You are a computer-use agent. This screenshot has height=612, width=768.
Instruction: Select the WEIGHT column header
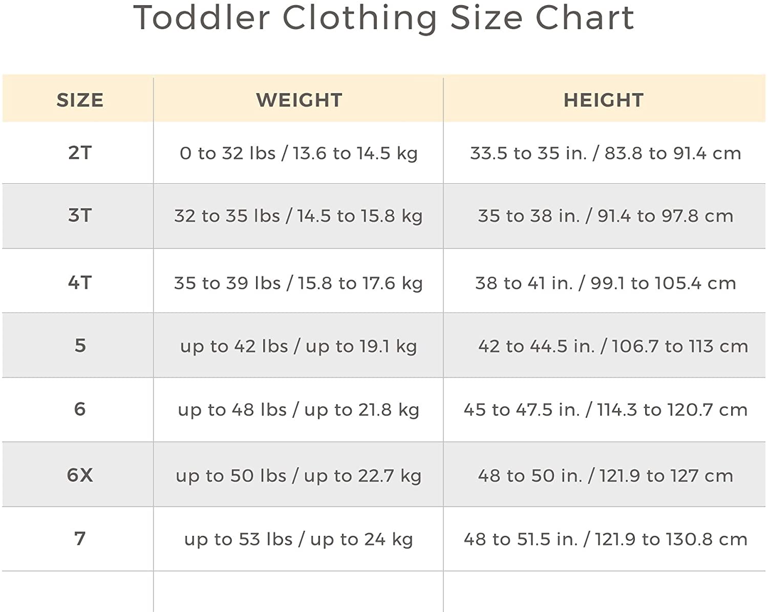[x=299, y=100]
